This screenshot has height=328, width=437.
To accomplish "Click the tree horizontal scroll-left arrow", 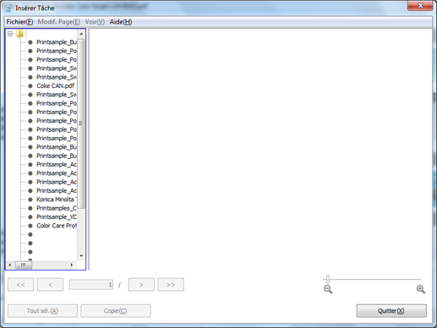I will pos(10,265).
